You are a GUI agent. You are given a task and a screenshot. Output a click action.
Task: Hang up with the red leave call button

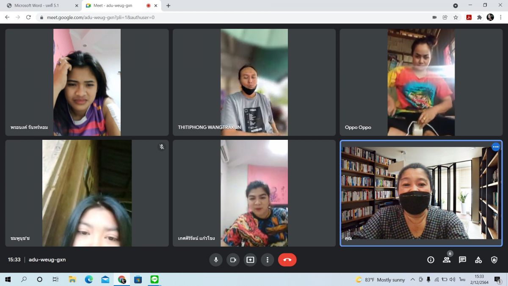pos(287,260)
